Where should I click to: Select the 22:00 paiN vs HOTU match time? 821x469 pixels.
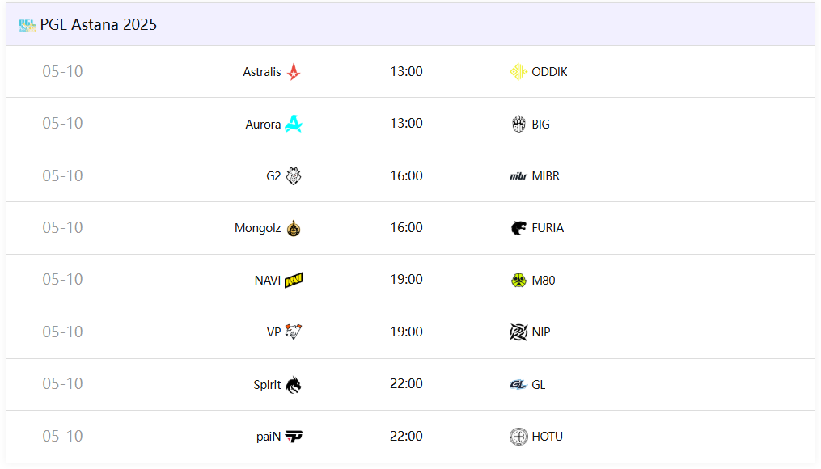pos(406,436)
